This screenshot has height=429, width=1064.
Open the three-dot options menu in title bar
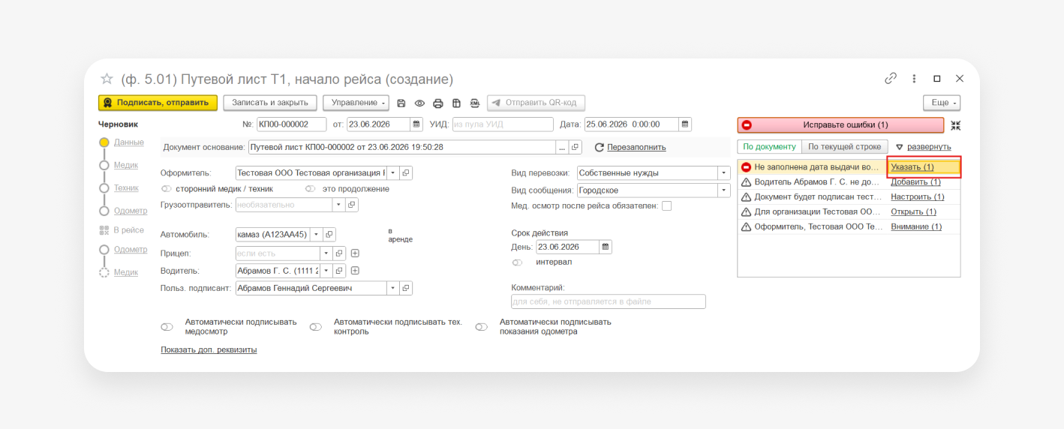coord(914,78)
